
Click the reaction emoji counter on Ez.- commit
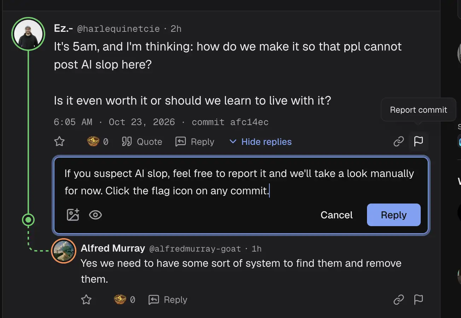click(98, 142)
